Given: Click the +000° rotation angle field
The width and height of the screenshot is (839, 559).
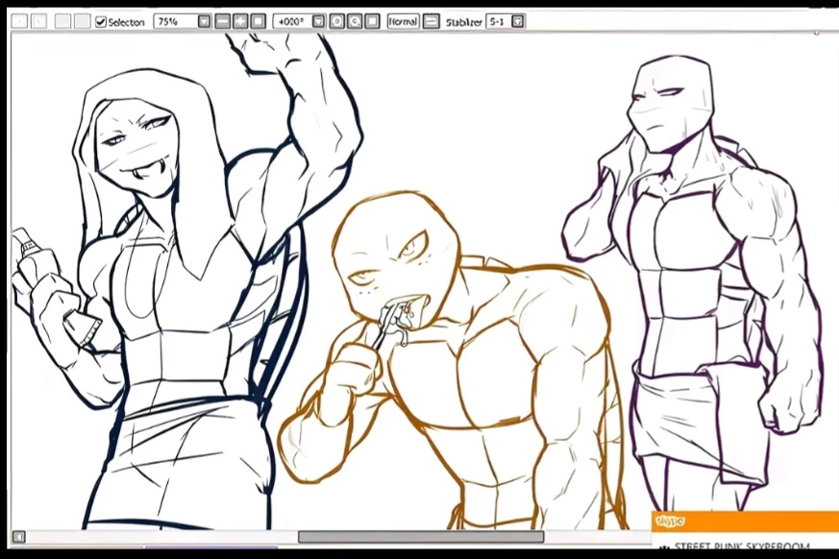Looking at the screenshot, I should click(x=292, y=21).
